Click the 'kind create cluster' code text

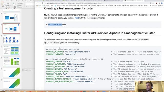[x=56, y=25]
